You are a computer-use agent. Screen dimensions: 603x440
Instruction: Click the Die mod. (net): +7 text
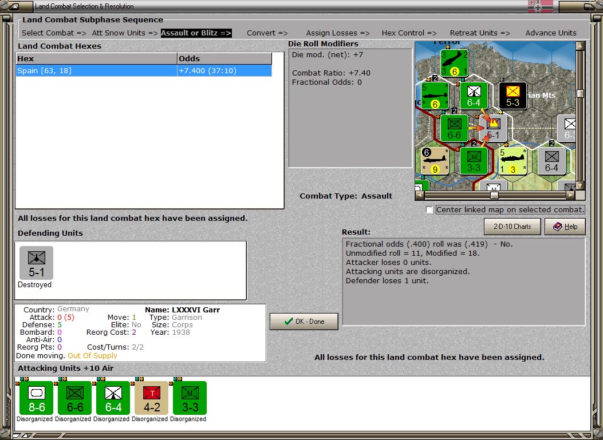pos(327,54)
